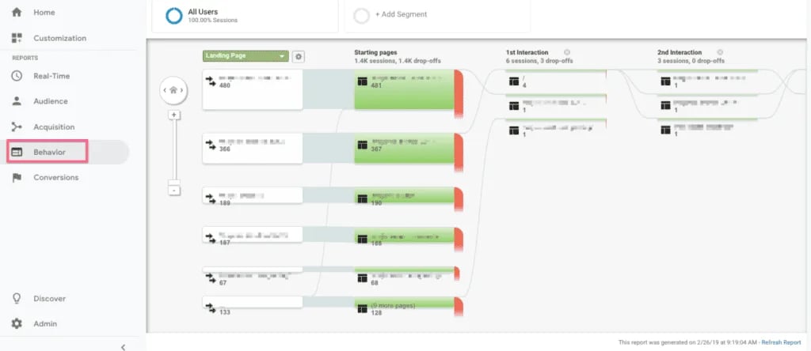The width and height of the screenshot is (811, 351).
Task: Click the Customization dashboard icon
Action: point(17,38)
